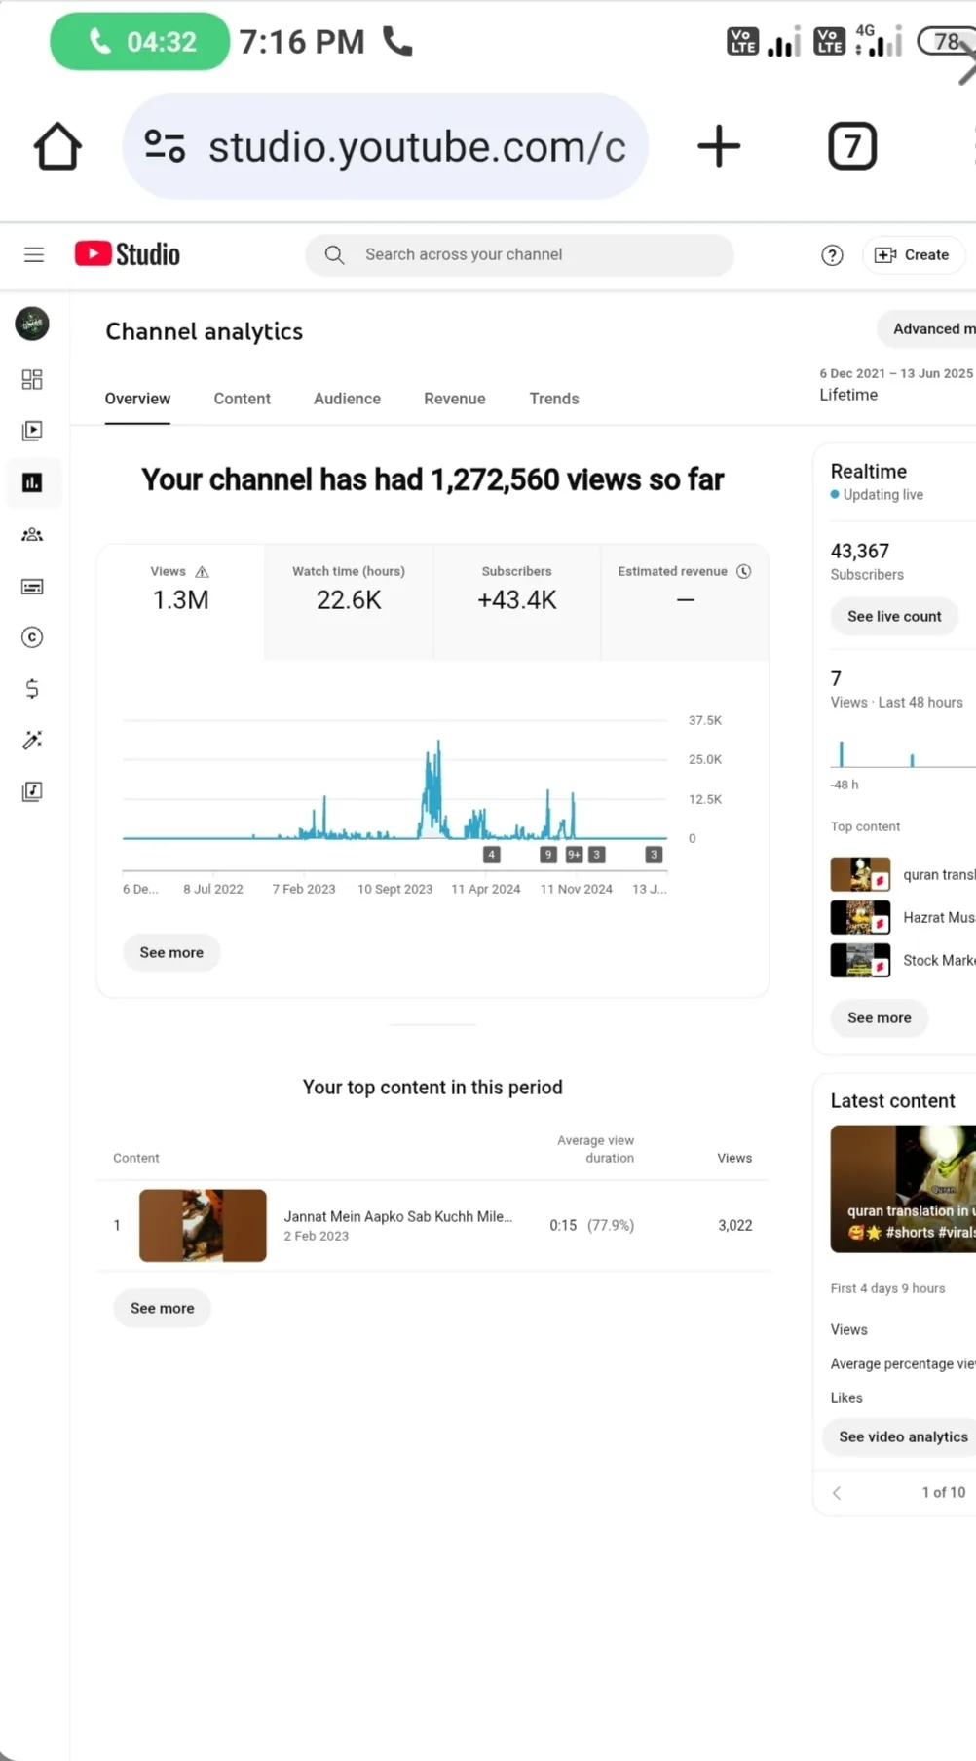Open a new tab with plus icon
This screenshot has height=1761, width=976.
(x=719, y=146)
